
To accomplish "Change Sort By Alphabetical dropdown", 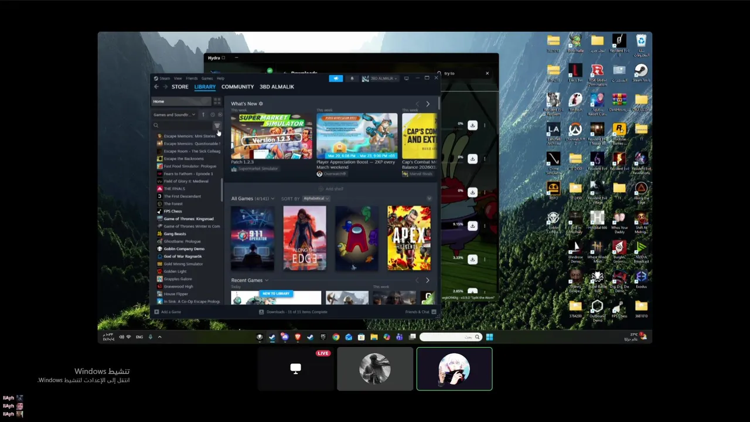I will pyautogui.click(x=316, y=199).
